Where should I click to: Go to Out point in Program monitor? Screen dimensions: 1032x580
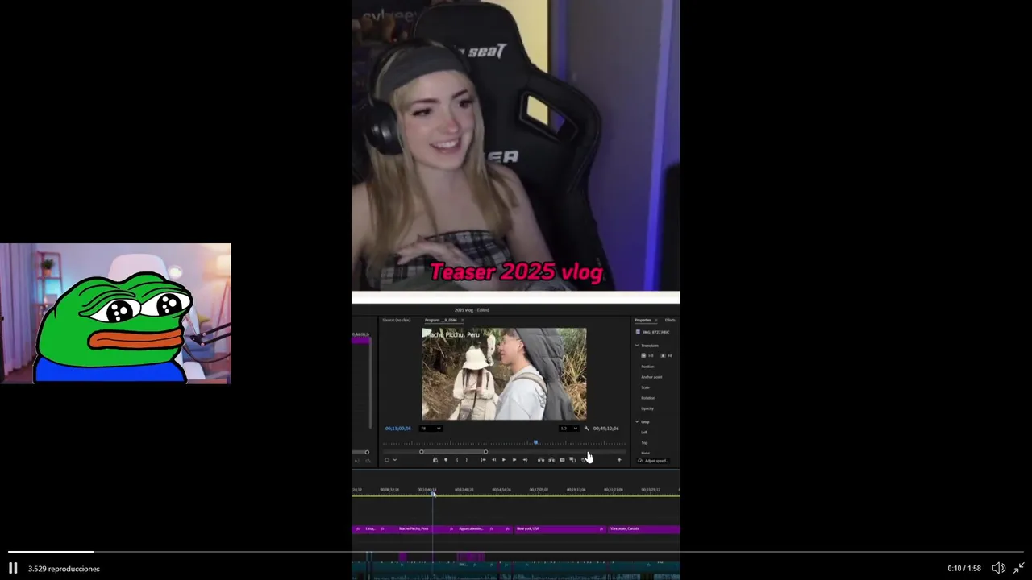tap(525, 459)
